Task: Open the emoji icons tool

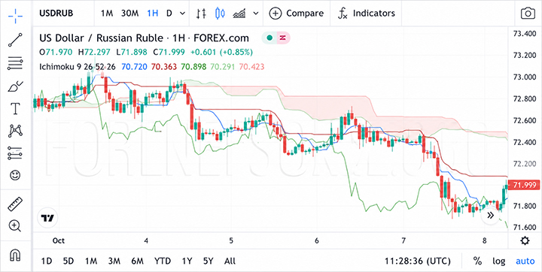Action: click(15, 175)
